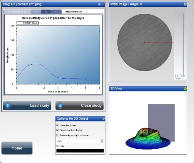
Task: Click the up-arrow icon on Load study
Action: 8,105
